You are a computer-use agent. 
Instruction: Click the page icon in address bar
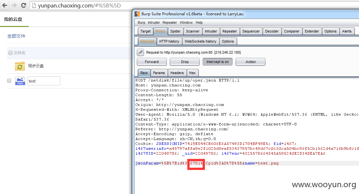pos(34,6)
